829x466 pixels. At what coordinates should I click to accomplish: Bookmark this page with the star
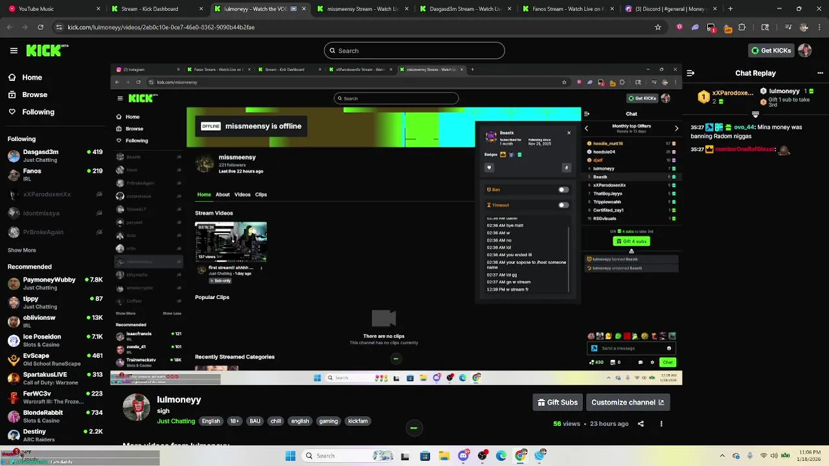(658, 27)
